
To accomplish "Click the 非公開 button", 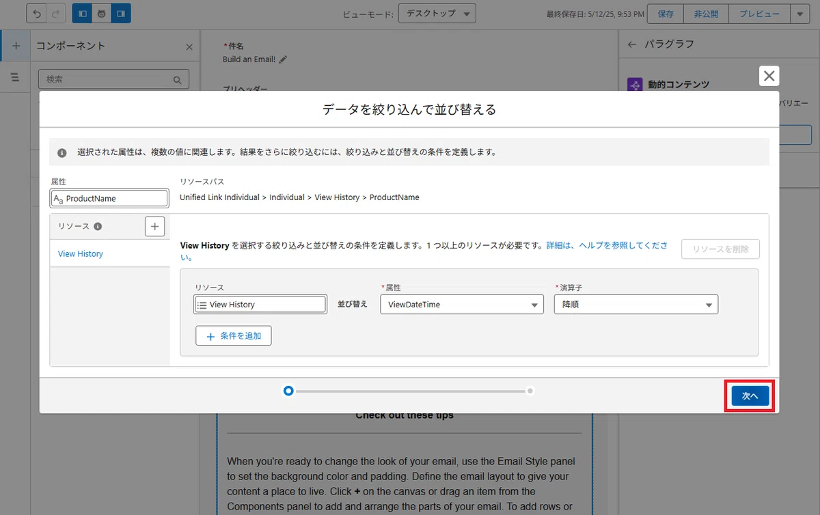I will point(706,14).
